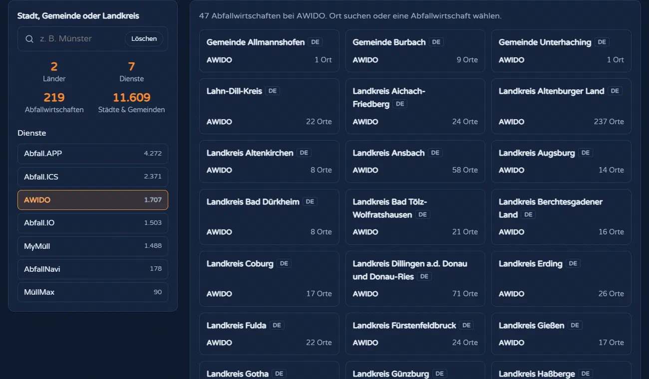This screenshot has height=379, width=649.
Task: Click the '219' Abfallwirtschaften count
Action: [x=54, y=97]
